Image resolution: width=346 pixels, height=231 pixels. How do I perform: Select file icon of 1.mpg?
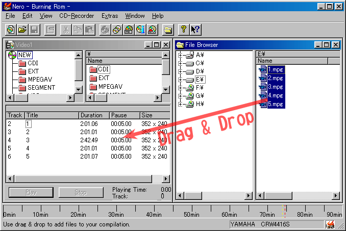(263, 70)
